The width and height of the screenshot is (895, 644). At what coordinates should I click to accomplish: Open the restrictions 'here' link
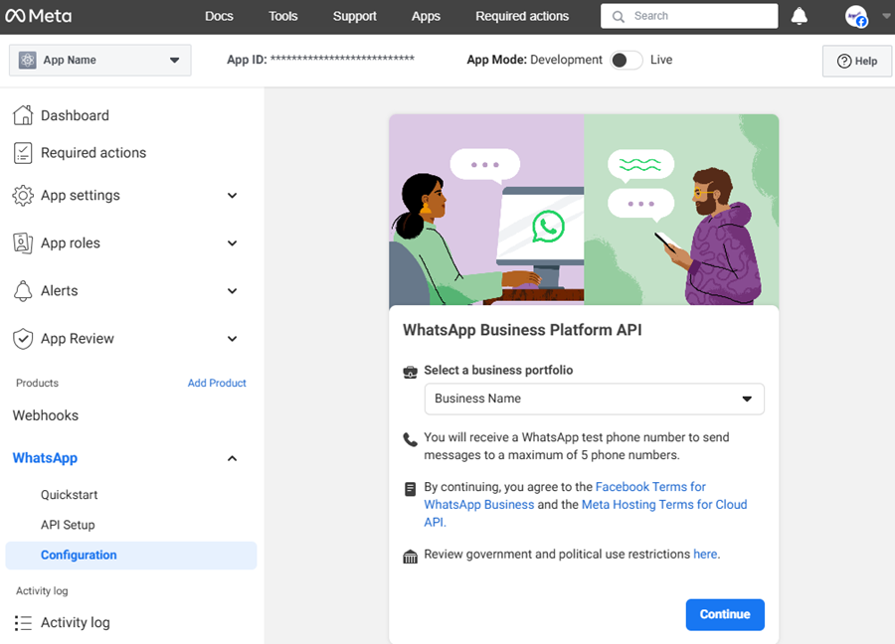coord(705,554)
